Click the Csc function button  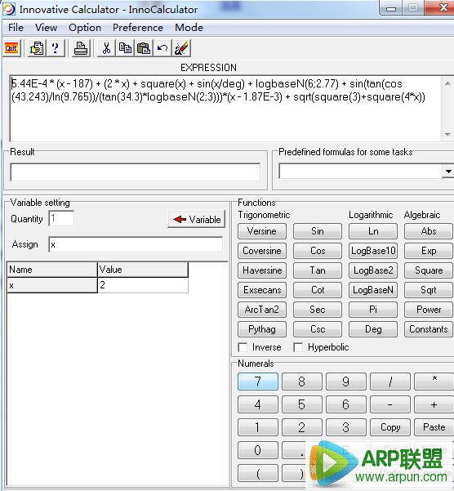[x=318, y=329]
